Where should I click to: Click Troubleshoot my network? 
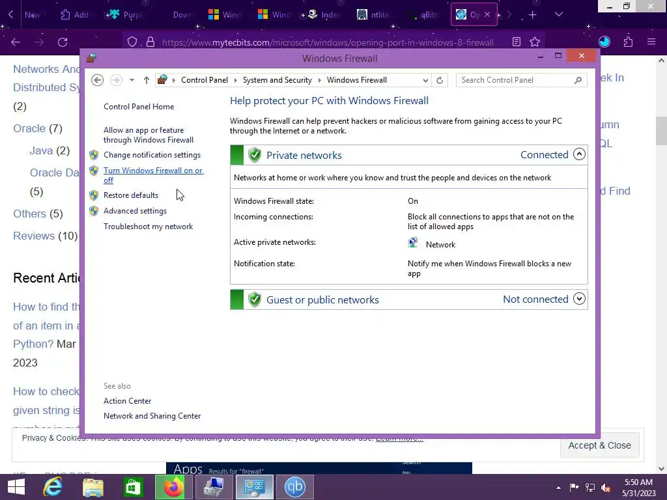coord(148,227)
